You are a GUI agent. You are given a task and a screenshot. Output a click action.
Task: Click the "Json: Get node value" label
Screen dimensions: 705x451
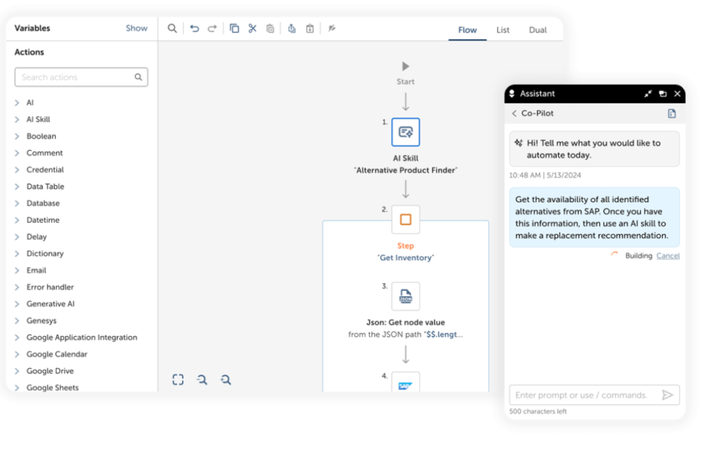405,323
